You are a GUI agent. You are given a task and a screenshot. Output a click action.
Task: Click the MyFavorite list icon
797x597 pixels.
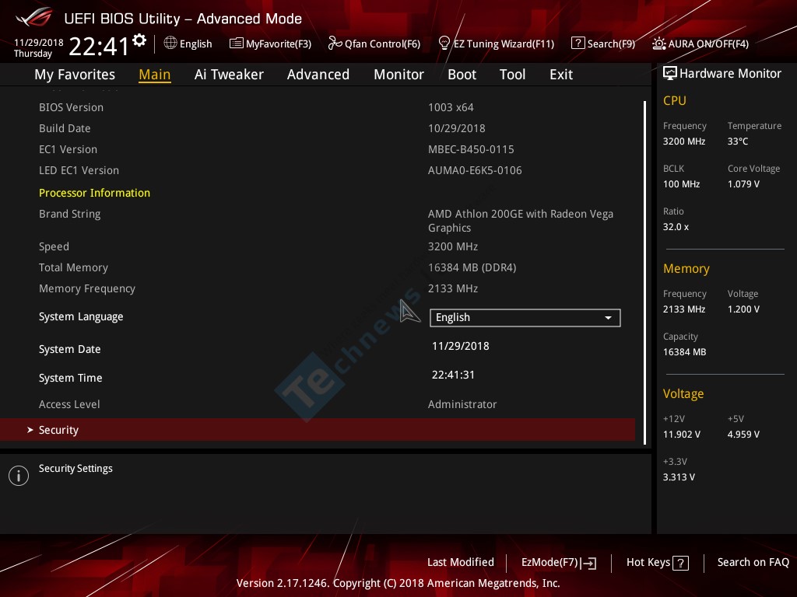tap(237, 44)
